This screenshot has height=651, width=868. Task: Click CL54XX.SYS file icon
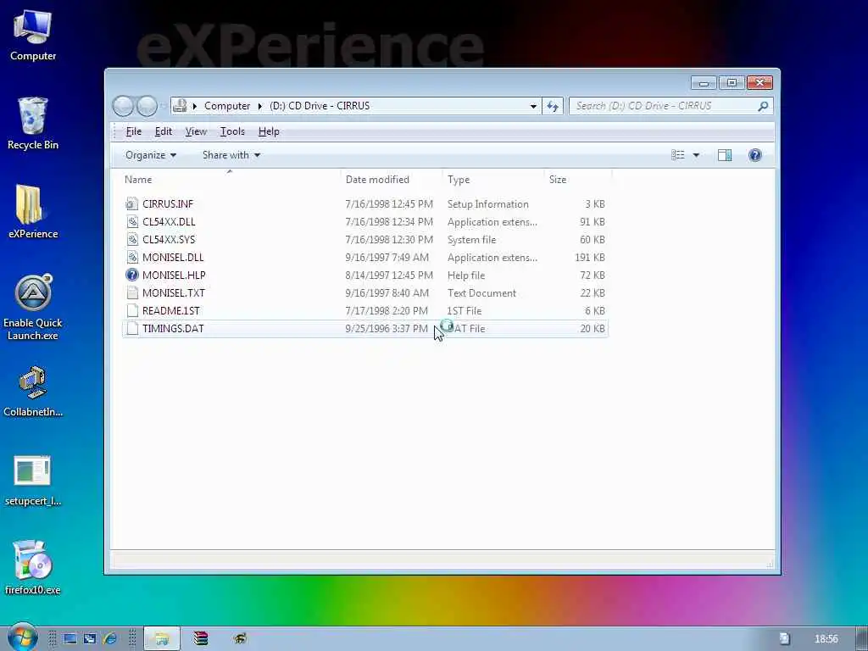tap(131, 239)
